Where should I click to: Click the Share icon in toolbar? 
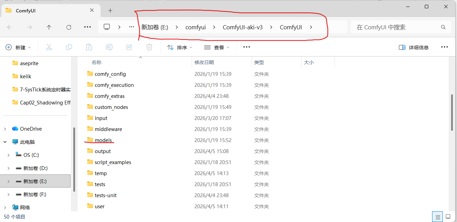pos(129,47)
